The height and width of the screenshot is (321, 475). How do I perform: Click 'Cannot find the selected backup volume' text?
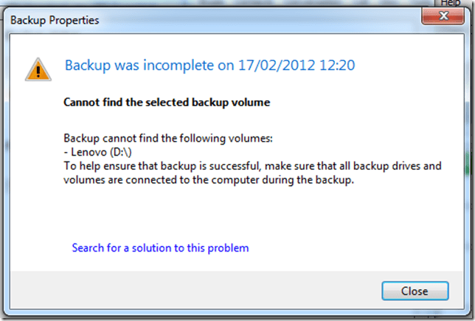tap(167, 103)
